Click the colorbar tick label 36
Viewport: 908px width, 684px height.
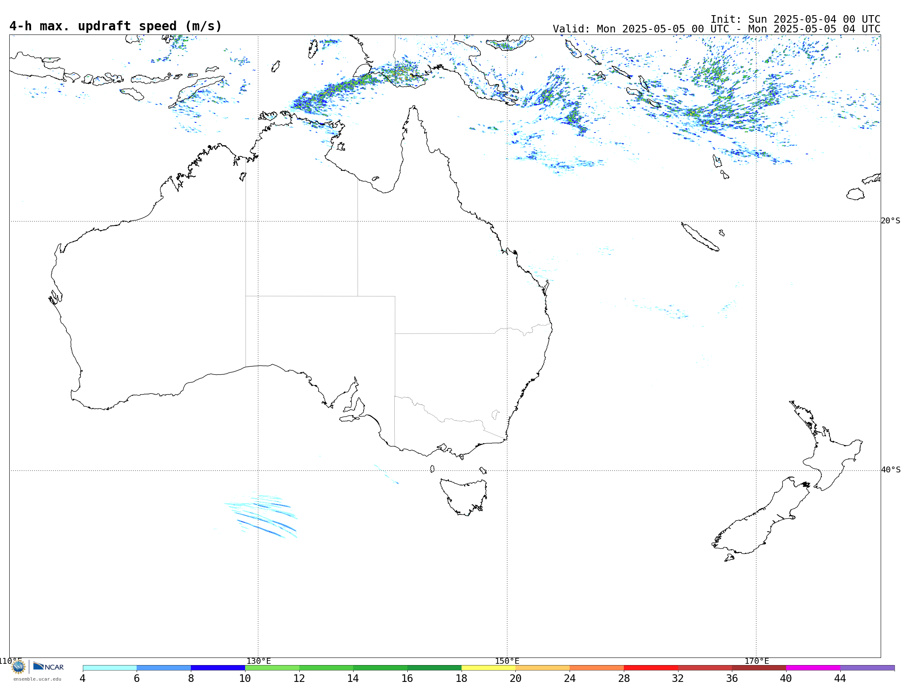click(732, 678)
